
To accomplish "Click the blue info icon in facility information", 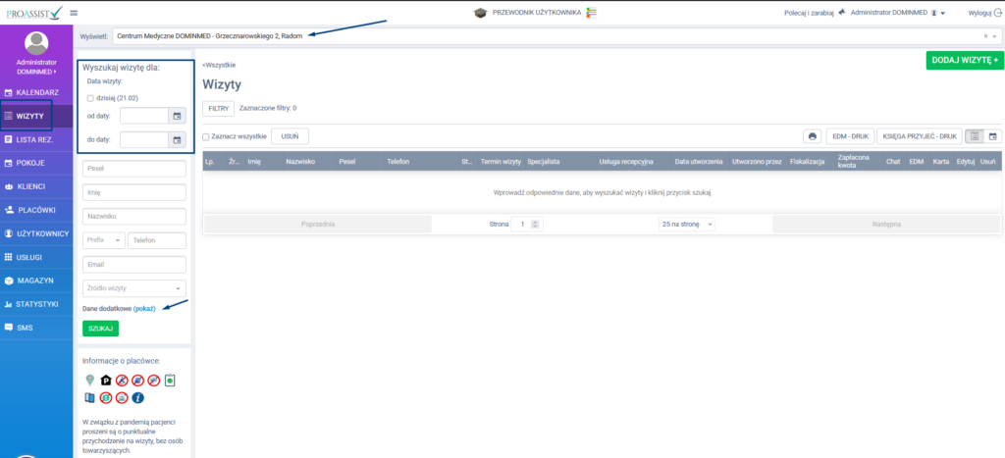I will click(x=137, y=397).
